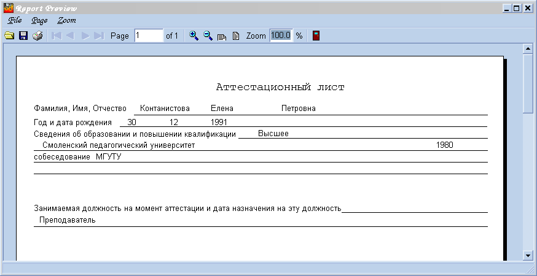Go to next page arrow

85,36
